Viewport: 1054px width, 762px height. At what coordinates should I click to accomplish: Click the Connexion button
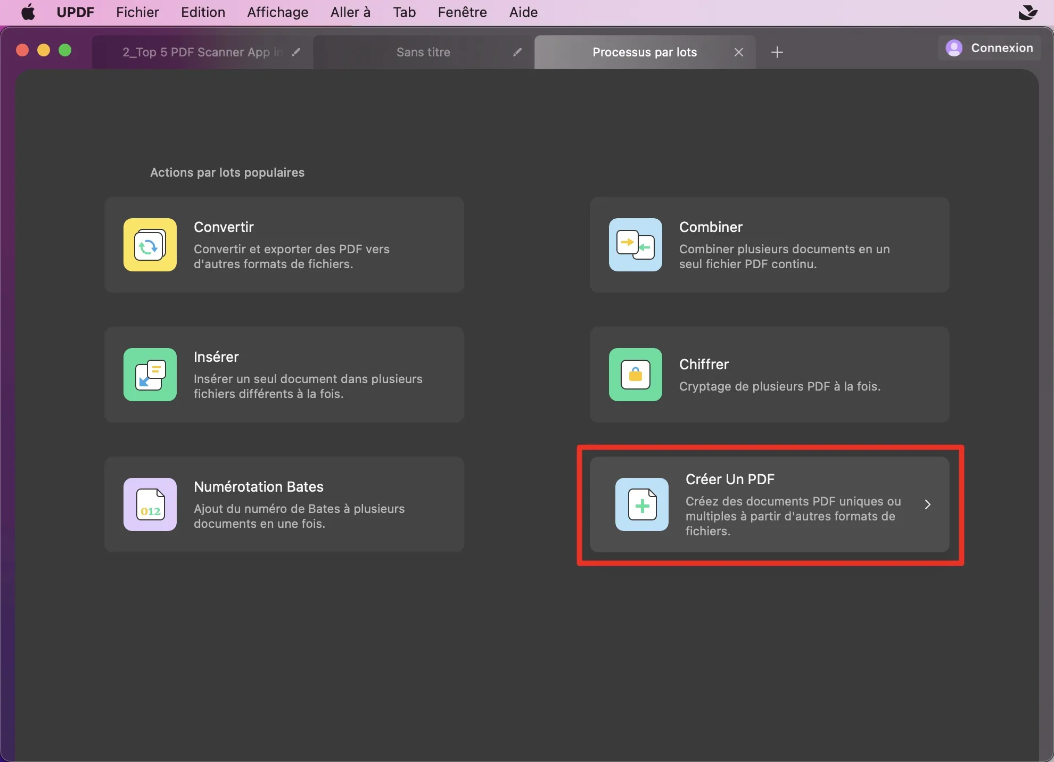989,48
